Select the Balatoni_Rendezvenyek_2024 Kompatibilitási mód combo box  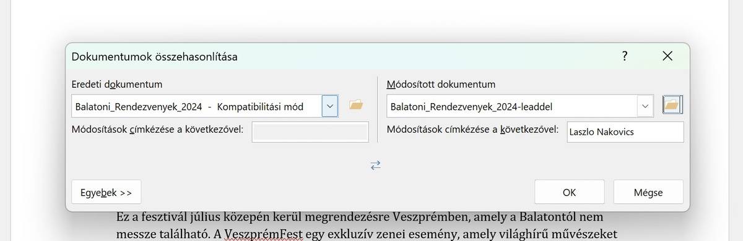coord(205,106)
